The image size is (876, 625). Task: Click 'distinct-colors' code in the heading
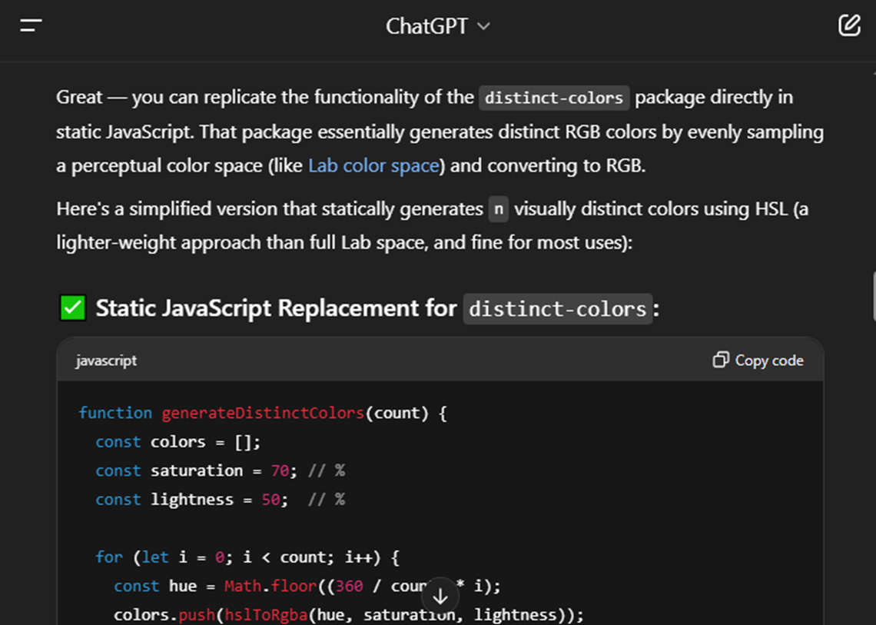[558, 309]
